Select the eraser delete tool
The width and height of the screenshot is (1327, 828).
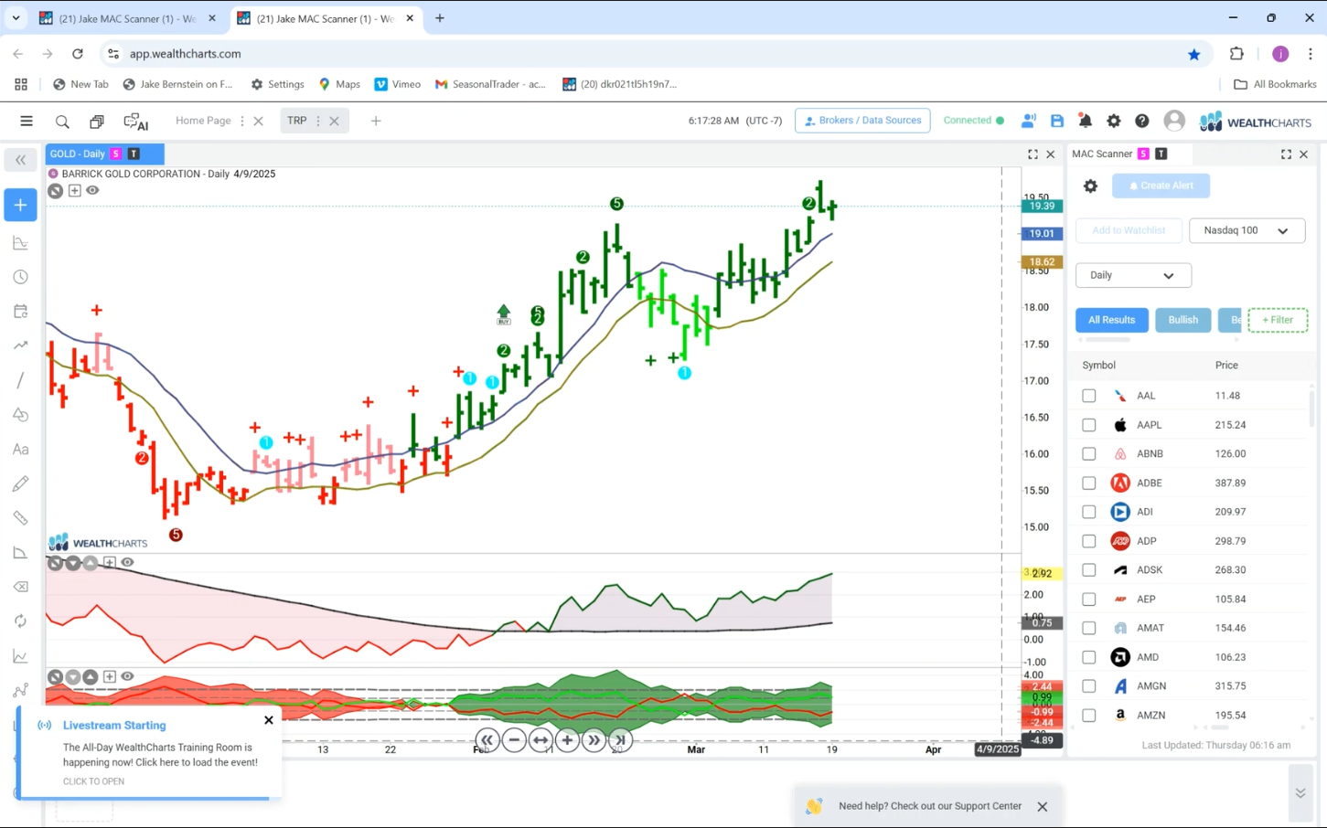click(20, 587)
